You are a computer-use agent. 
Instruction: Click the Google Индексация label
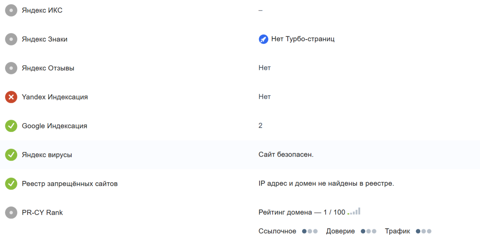(54, 126)
